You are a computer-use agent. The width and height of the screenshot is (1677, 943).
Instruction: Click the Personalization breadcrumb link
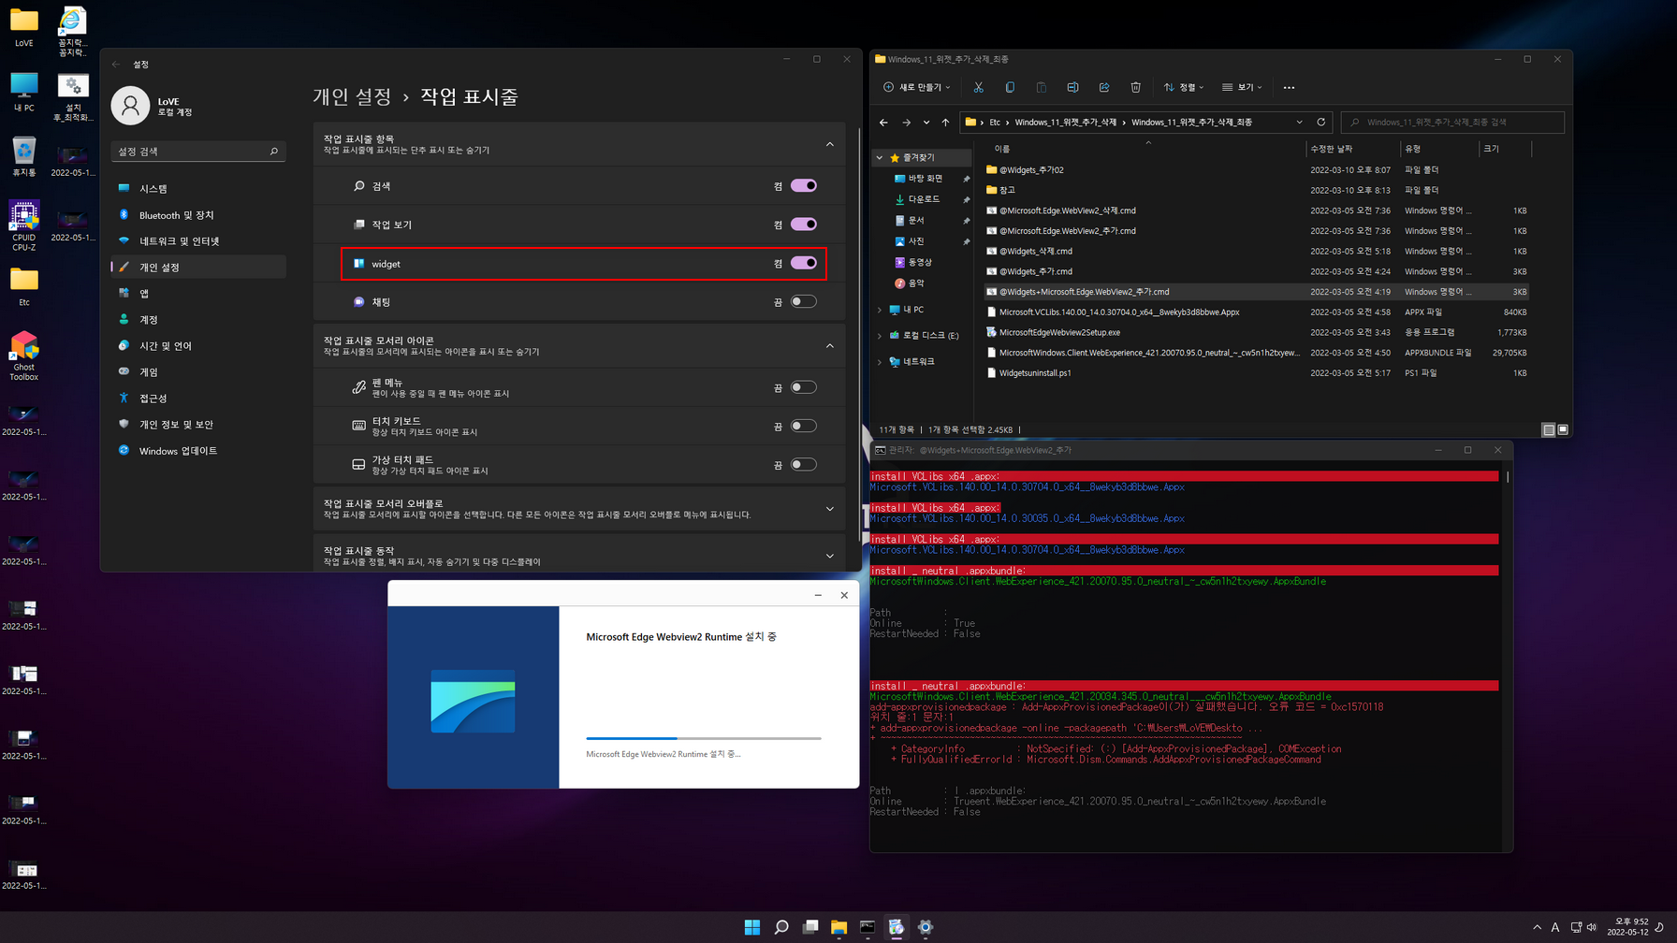coord(352,96)
